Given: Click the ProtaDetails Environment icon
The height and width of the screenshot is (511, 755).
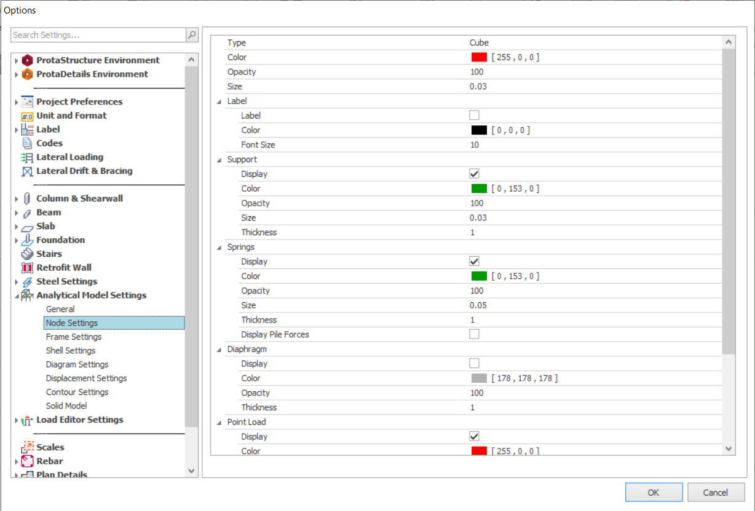Looking at the screenshot, I should tap(27, 74).
